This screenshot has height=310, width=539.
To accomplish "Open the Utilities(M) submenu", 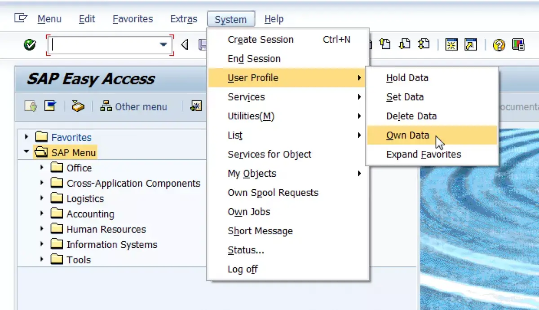I will [288, 116].
